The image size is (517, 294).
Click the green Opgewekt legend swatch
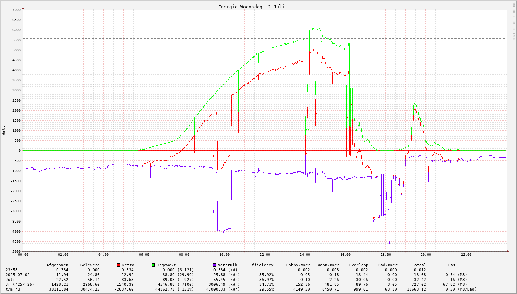pos(153,265)
